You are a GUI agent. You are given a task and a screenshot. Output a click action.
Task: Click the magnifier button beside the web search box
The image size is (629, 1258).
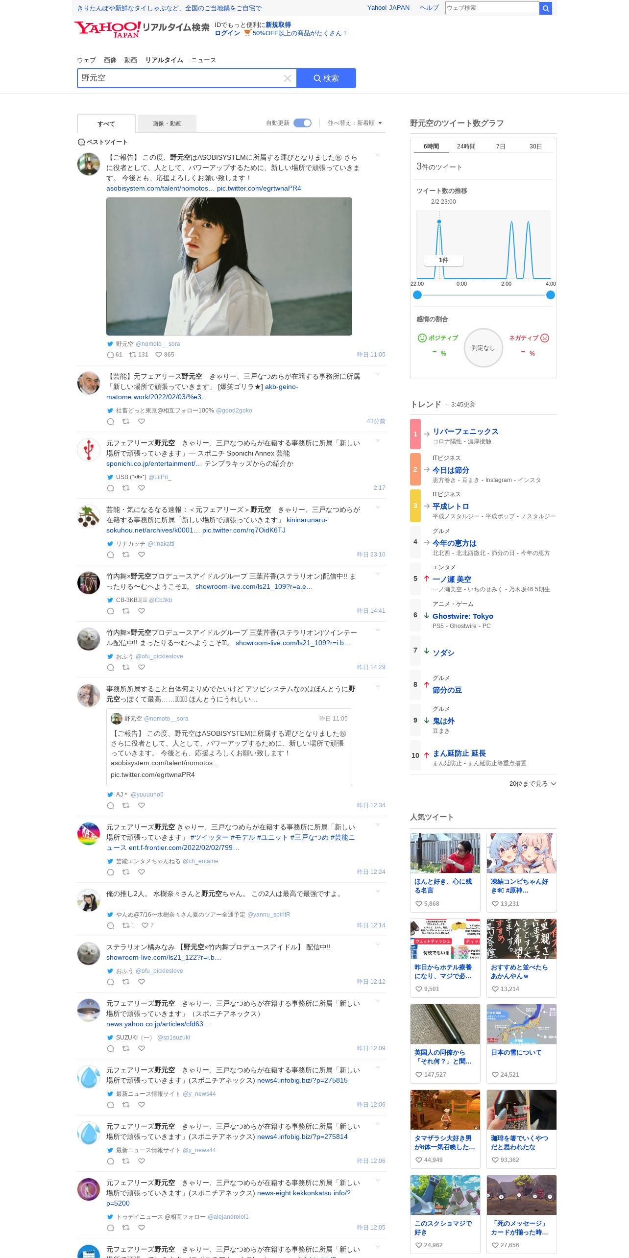pyautogui.click(x=546, y=8)
